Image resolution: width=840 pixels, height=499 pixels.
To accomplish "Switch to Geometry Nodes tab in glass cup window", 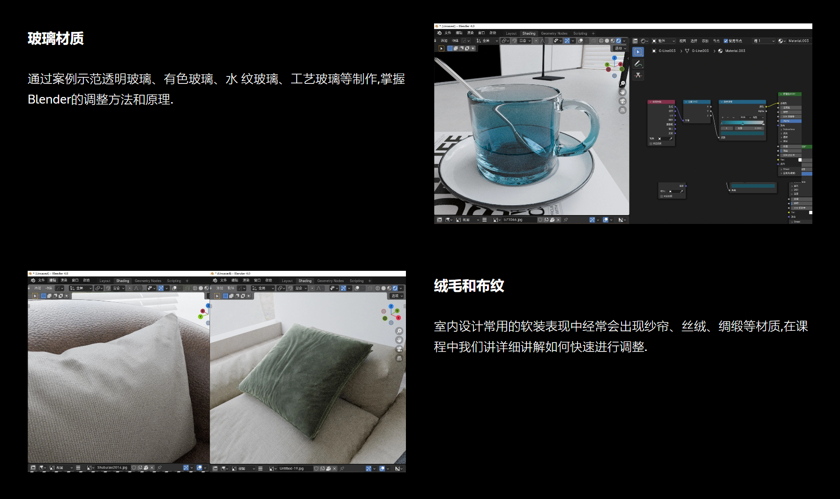I will click(554, 33).
